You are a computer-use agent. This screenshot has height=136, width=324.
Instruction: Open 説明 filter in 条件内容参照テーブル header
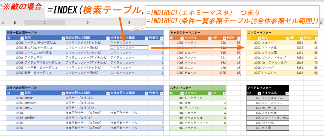63,93
